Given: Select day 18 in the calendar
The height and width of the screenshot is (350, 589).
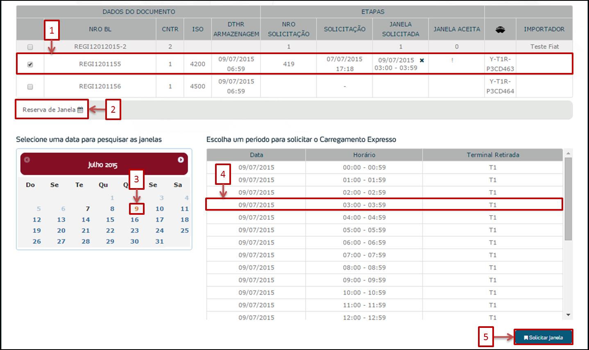Looking at the screenshot, I should (x=185, y=220).
